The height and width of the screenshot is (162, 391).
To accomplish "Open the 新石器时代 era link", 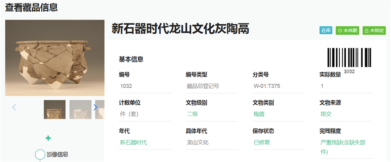I will click(x=133, y=142).
